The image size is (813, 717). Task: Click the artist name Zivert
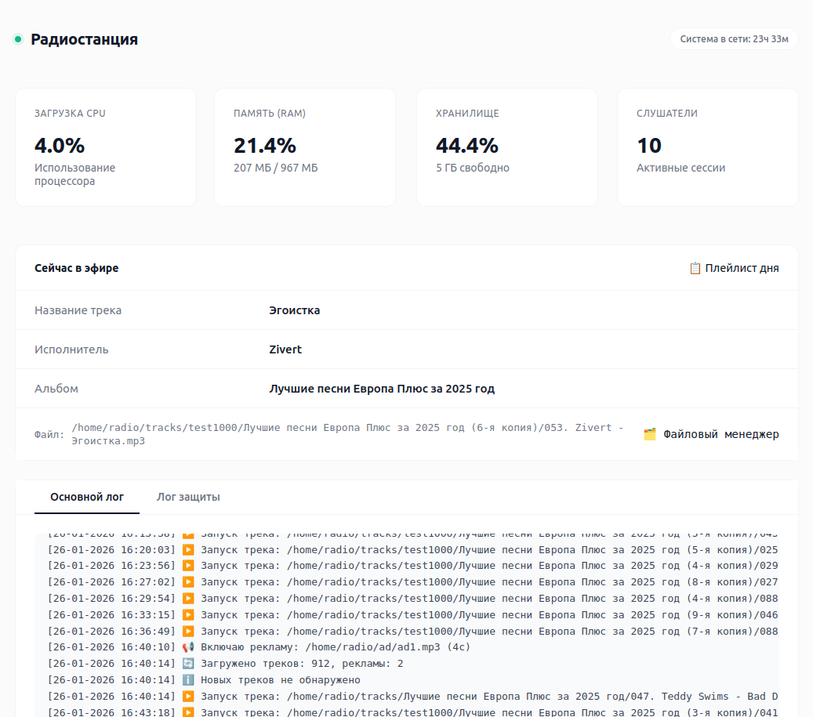[x=285, y=349]
